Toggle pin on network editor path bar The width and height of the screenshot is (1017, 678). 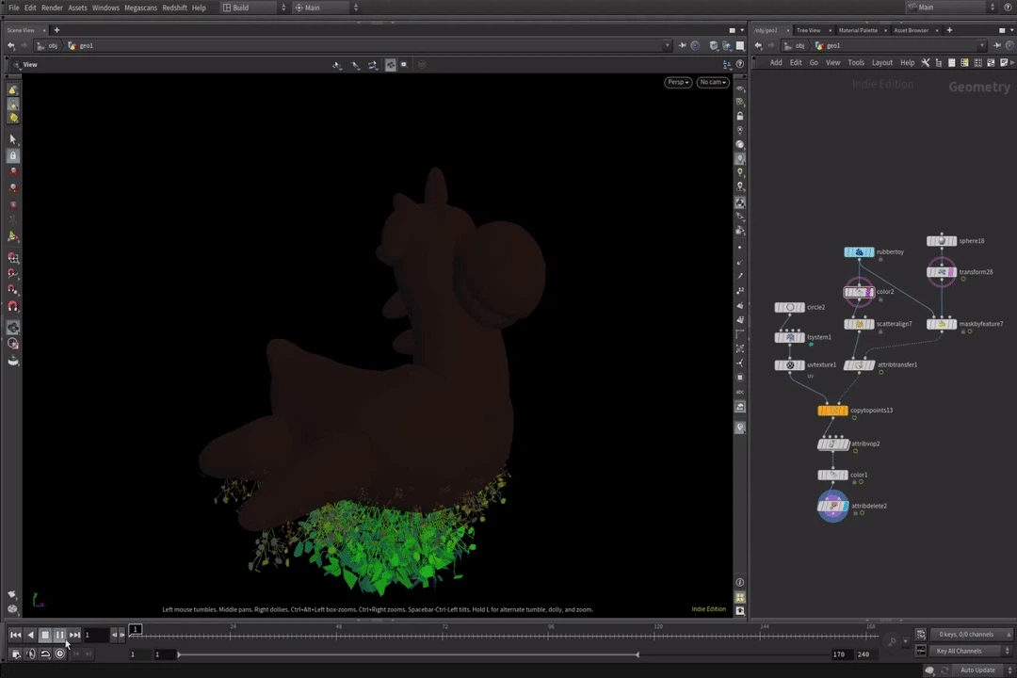click(997, 45)
